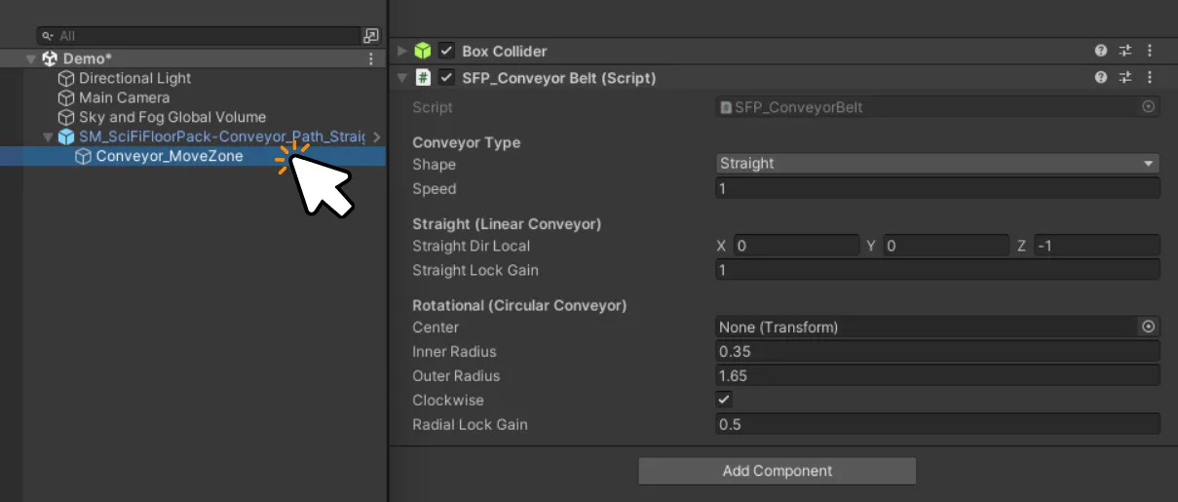Open the Center field object picker
The image size is (1178, 502).
click(1148, 328)
